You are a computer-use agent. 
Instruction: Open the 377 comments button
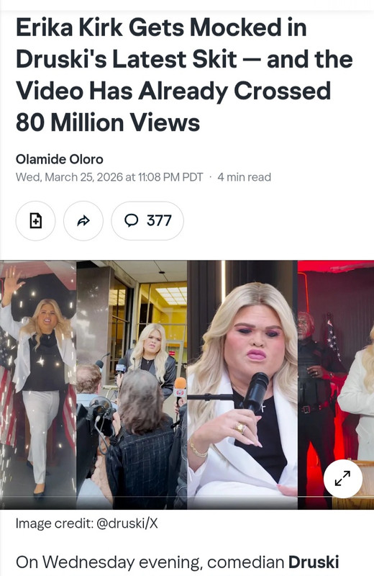147,221
